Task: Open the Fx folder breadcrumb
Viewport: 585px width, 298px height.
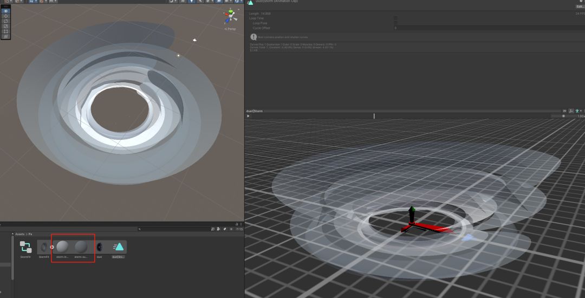Action: (x=31, y=234)
